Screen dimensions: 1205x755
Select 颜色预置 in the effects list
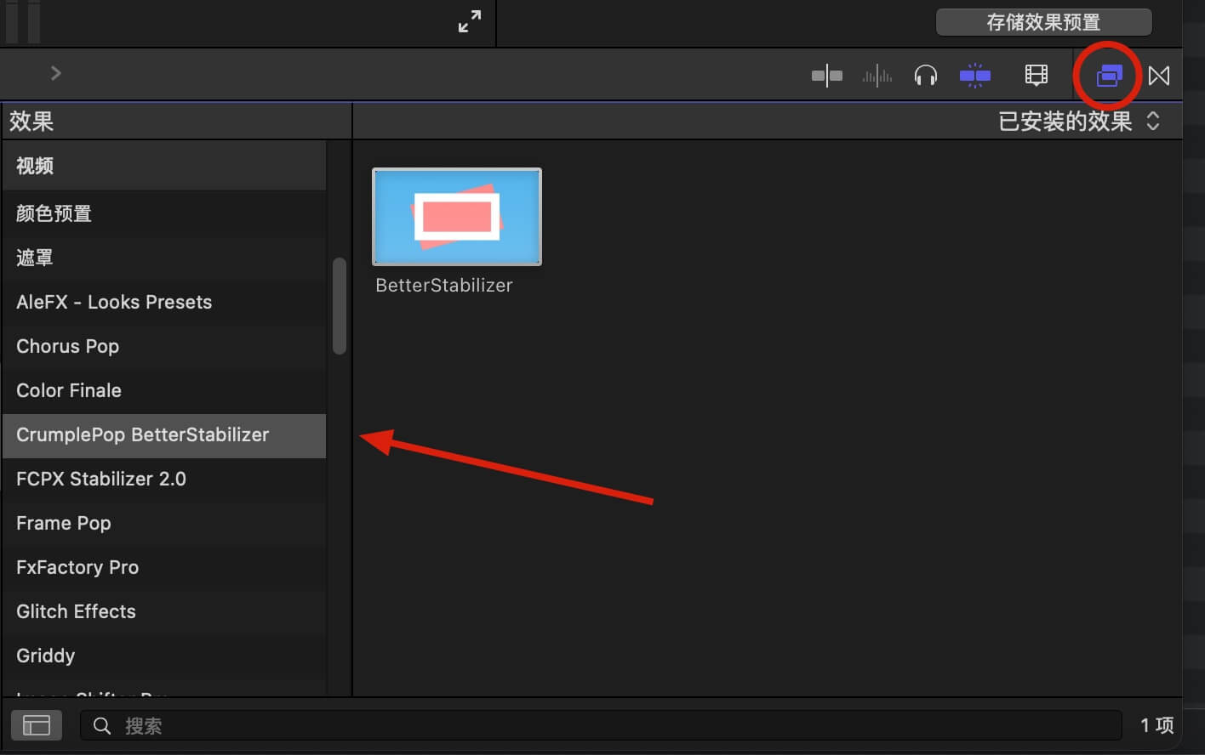pos(164,213)
